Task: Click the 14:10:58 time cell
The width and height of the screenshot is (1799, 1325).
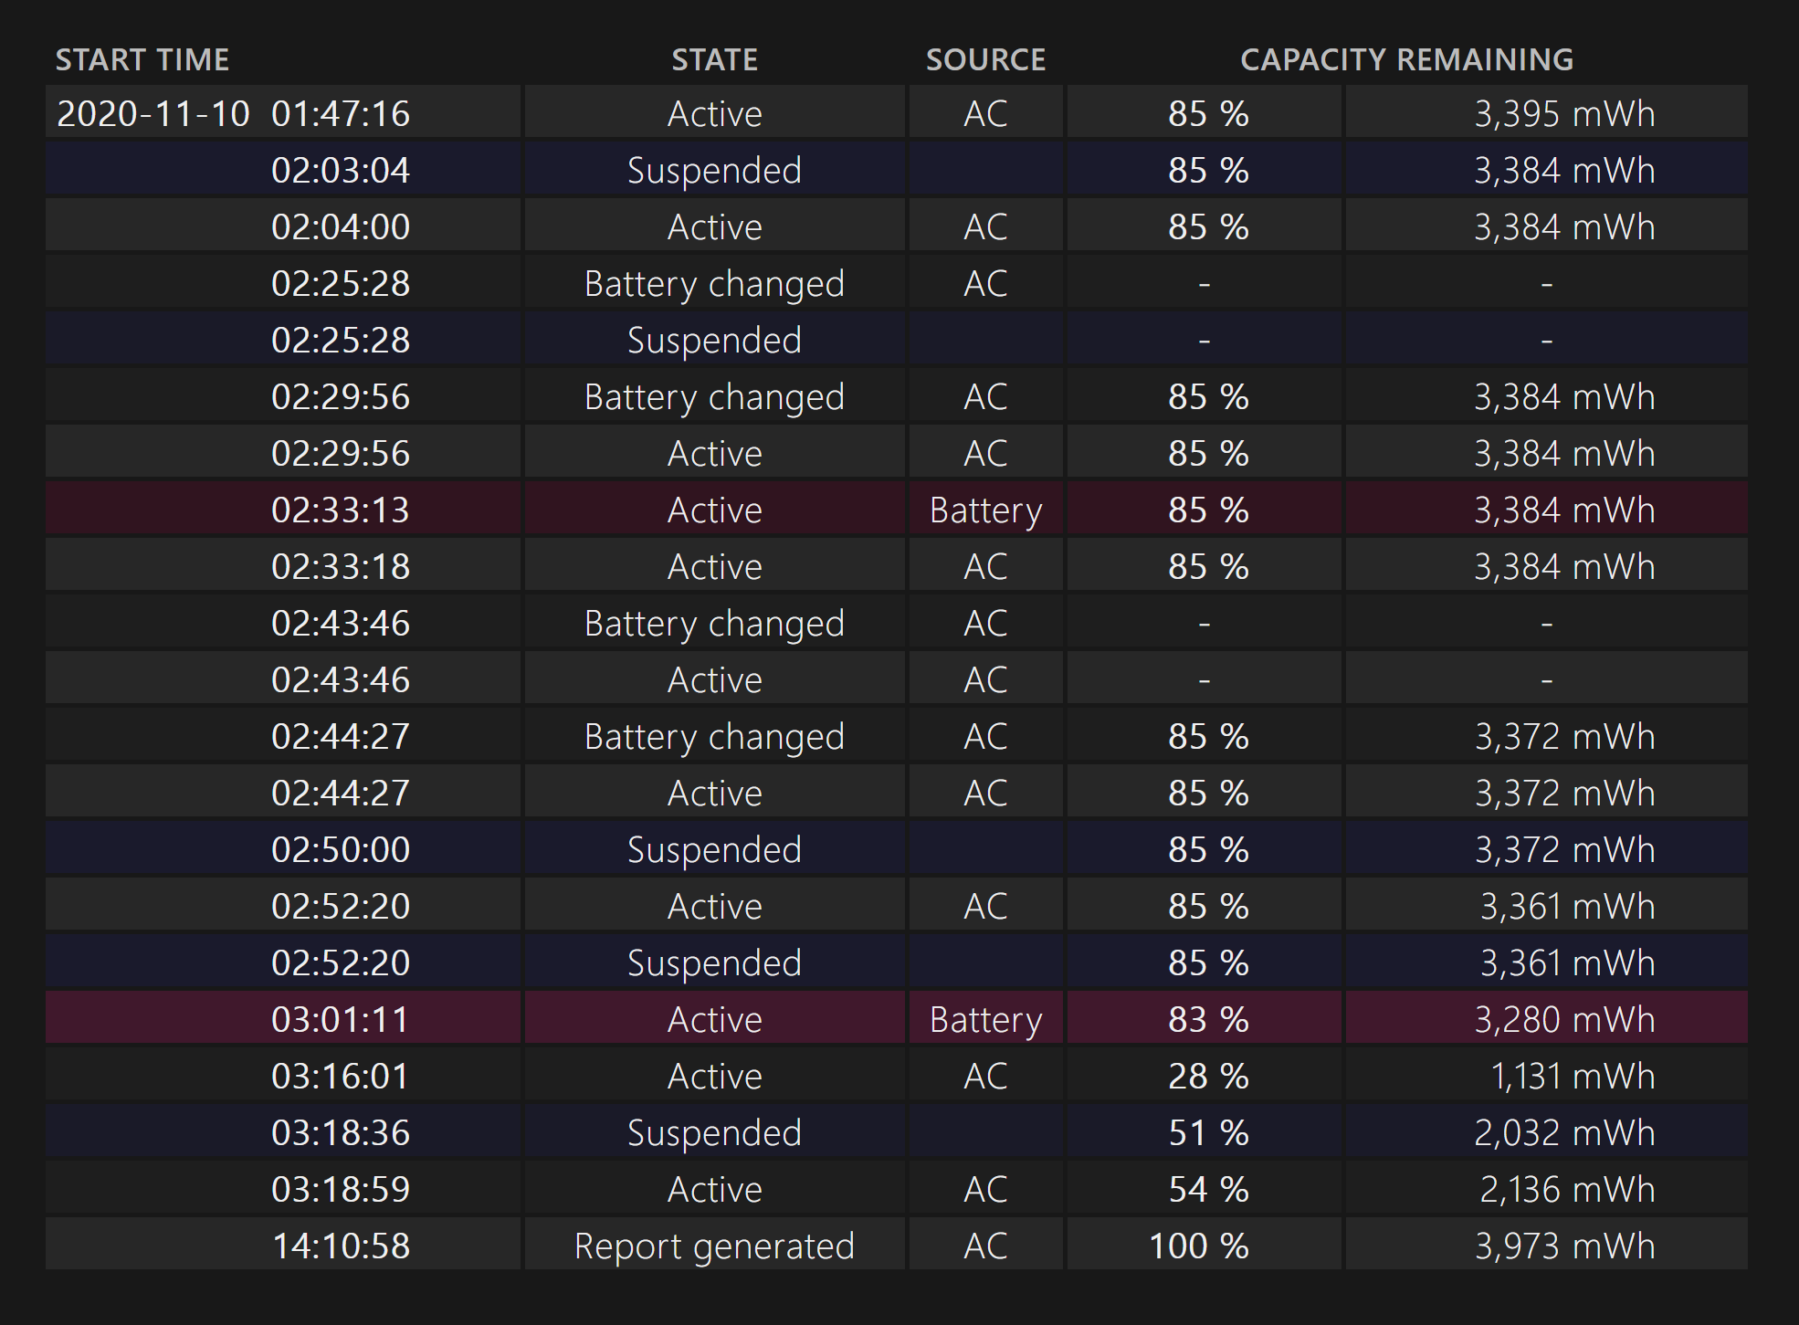Action: point(341,1246)
